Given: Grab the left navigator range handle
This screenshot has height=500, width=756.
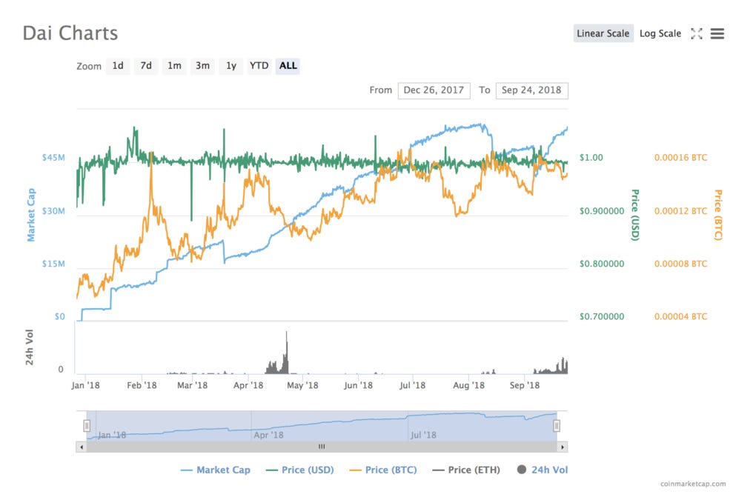Looking at the screenshot, I should [87, 426].
